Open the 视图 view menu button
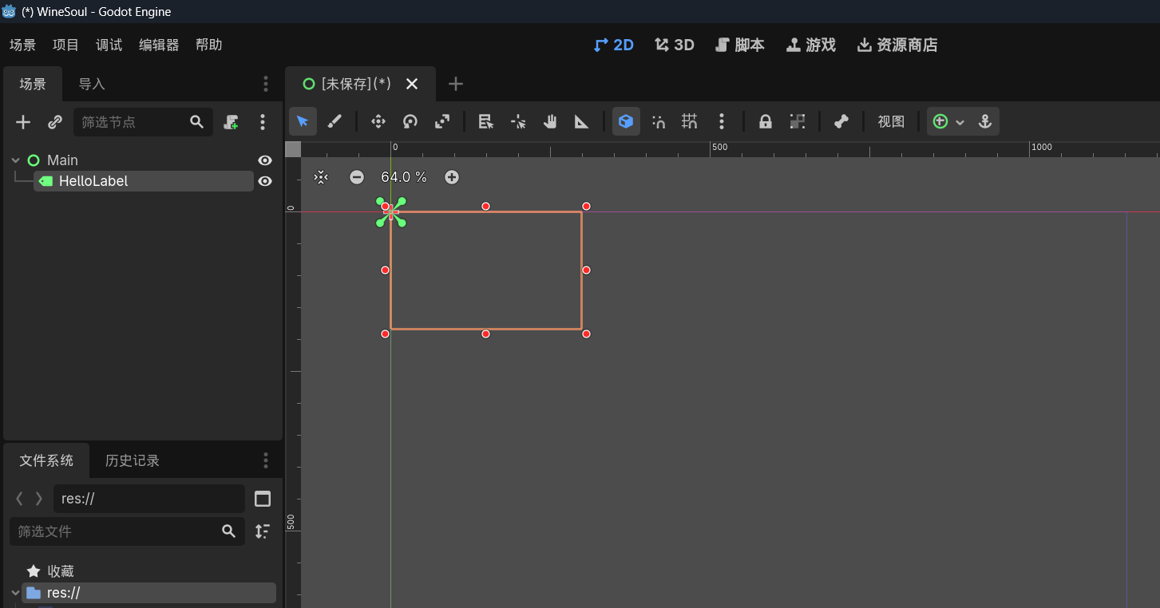Screen dimensions: 1160x608 (x=891, y=121)
